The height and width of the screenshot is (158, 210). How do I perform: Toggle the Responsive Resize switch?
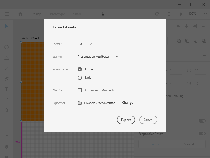(x=202, y=134)
